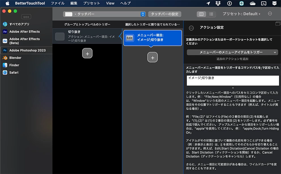Image resolution: width=281 pixels, height=174 pixels.
Task: Click the inbox tray menu bar icon
Action: pyautogui.click(x=274, y=3)
